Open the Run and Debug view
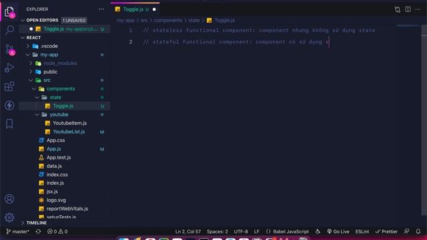Screen dimensions: 427x240 [x=9, y=68]
